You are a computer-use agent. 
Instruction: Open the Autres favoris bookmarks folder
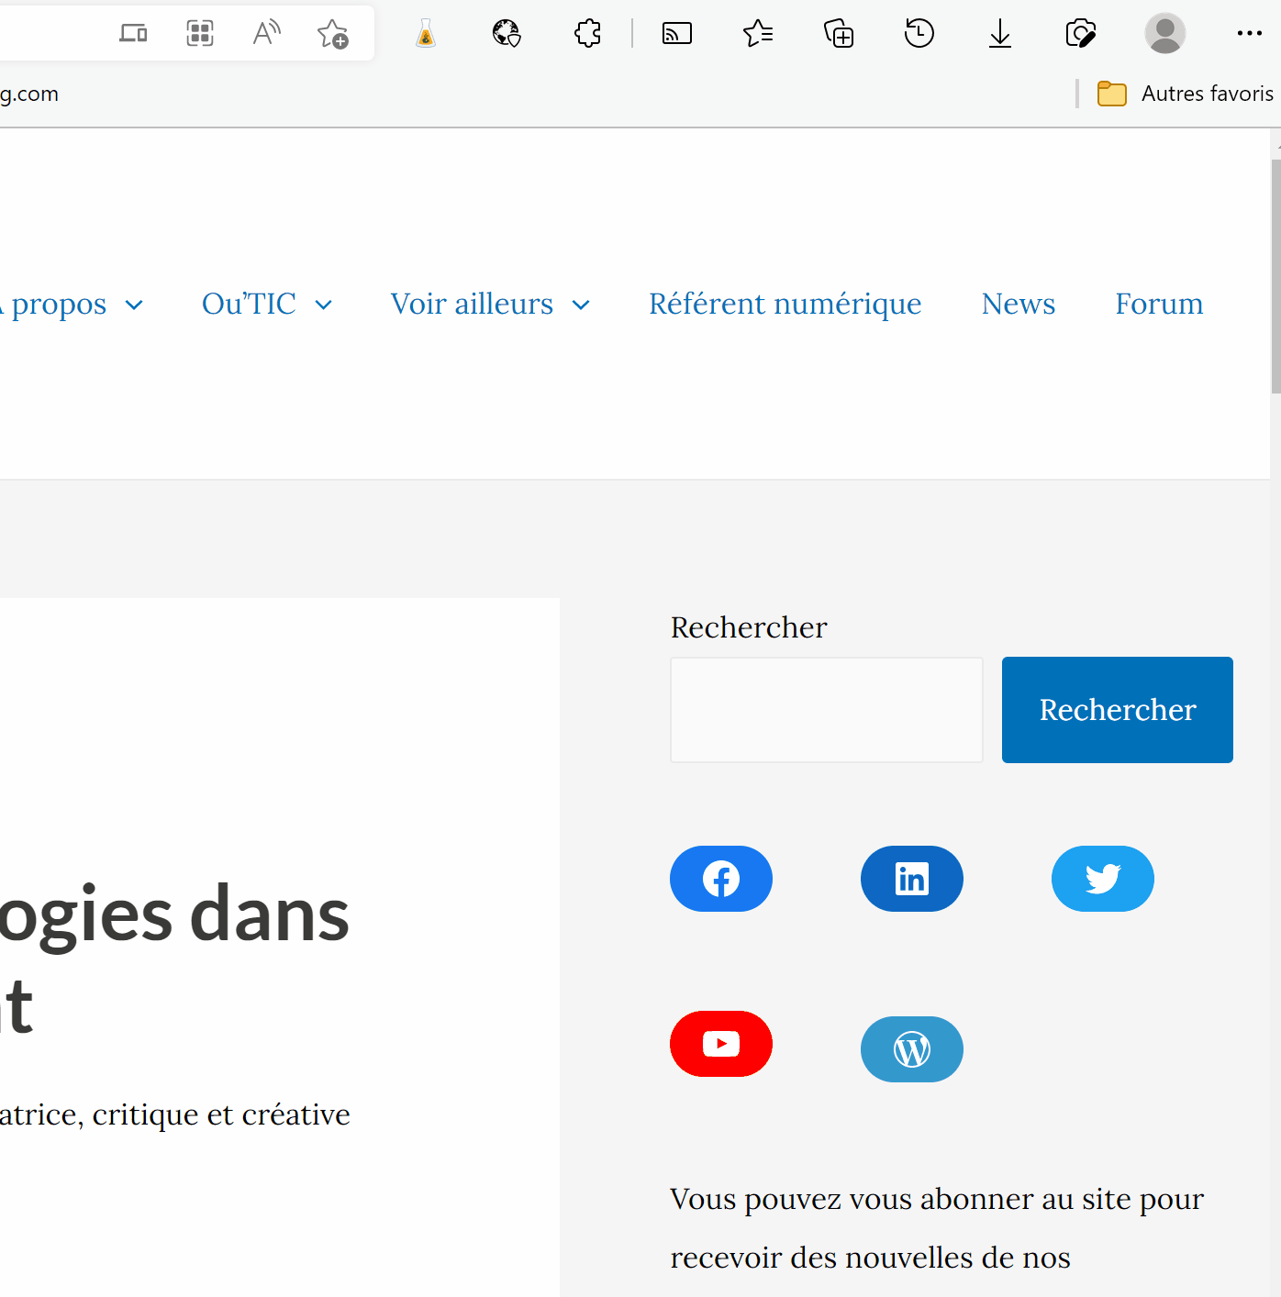(x=1186, y=94)
